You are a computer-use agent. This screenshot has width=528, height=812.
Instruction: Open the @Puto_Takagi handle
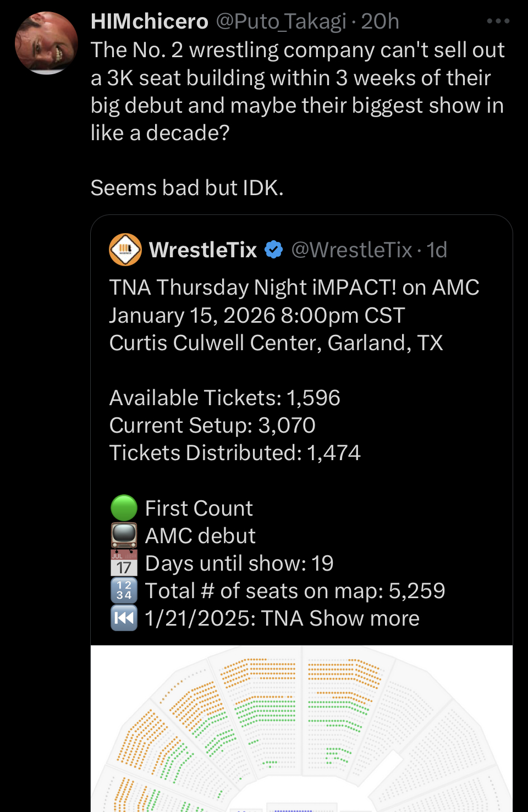281,21
